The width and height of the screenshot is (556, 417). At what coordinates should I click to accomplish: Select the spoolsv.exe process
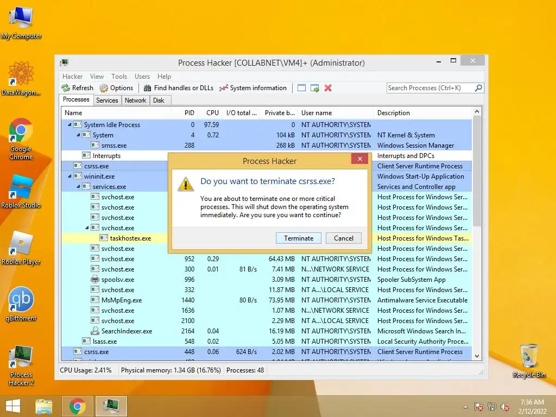[x=266, y=280]
